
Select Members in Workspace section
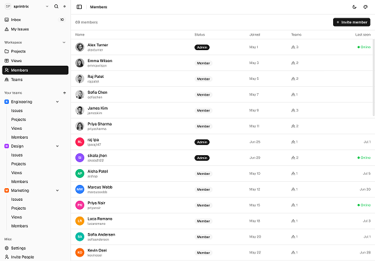(x=35, y=70)
